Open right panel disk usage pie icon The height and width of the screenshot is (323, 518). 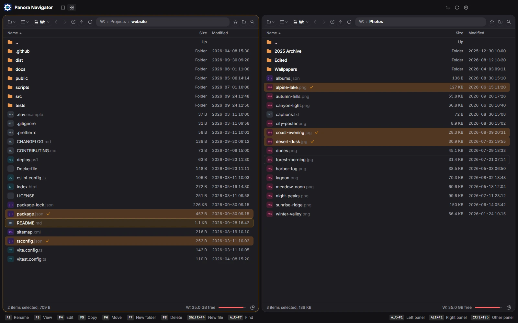[509, 307]
